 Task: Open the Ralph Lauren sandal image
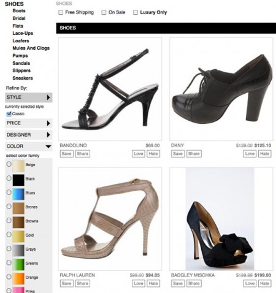click(x=110, y=219)
